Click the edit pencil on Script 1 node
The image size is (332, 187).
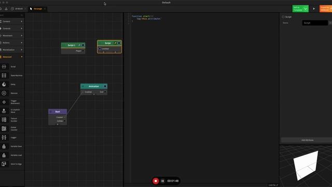79,45
